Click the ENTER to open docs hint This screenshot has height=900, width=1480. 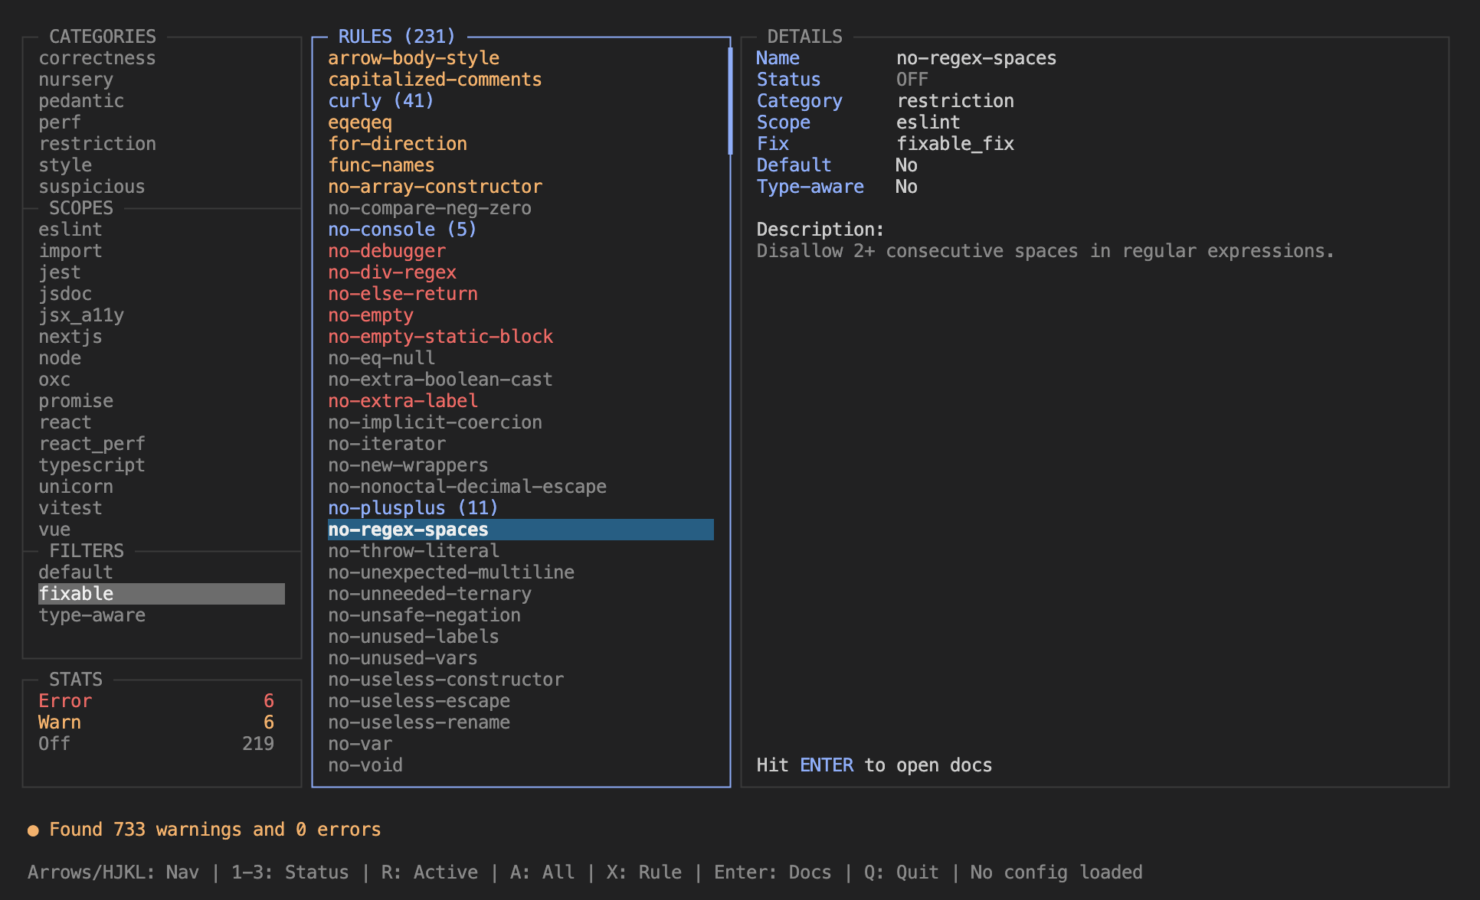pyautogui.click(x=873, y=765)
